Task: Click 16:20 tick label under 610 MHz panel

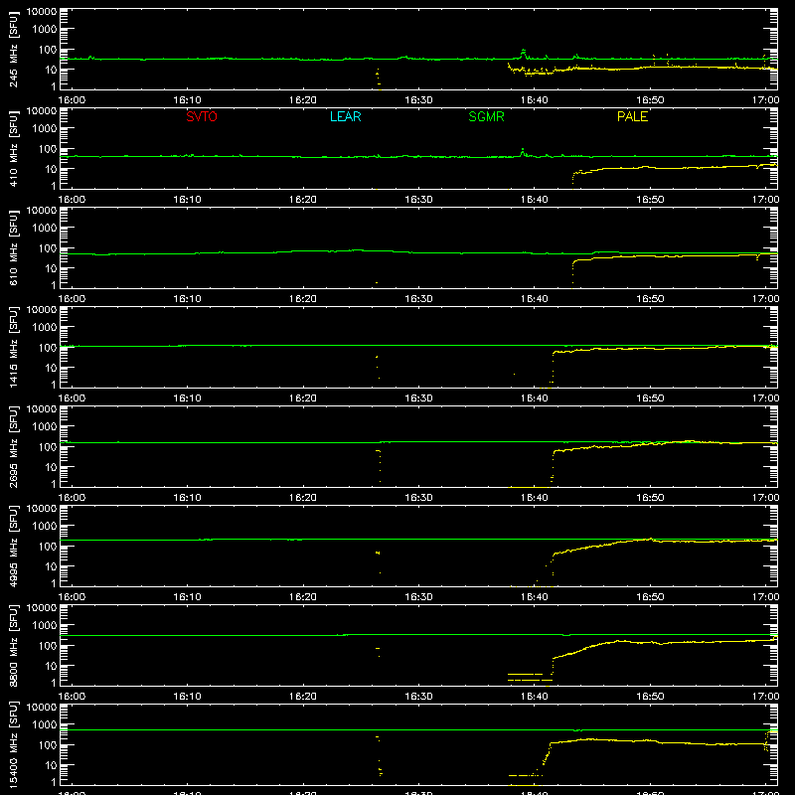Action: 303,299
